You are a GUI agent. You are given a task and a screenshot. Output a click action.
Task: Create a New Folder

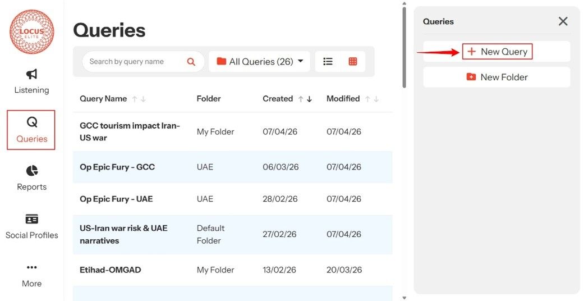(497, 77)
